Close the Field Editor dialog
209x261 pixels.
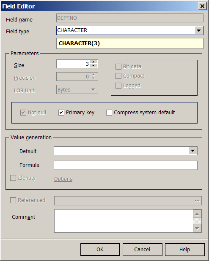[x=202, y=6]
